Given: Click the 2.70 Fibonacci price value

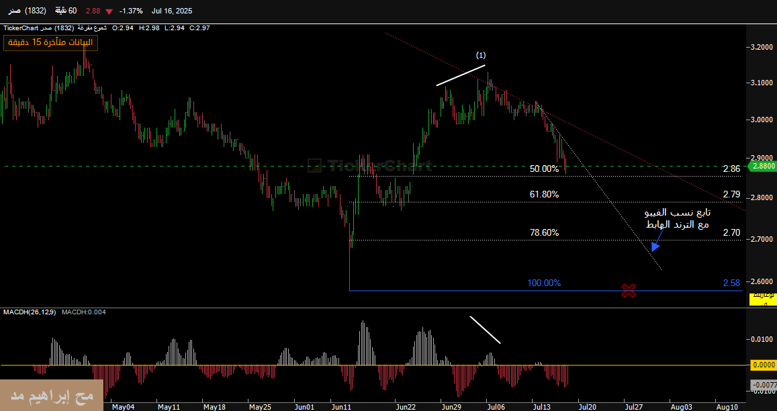Looking at the screenshot, I should [x=731, y=232].
